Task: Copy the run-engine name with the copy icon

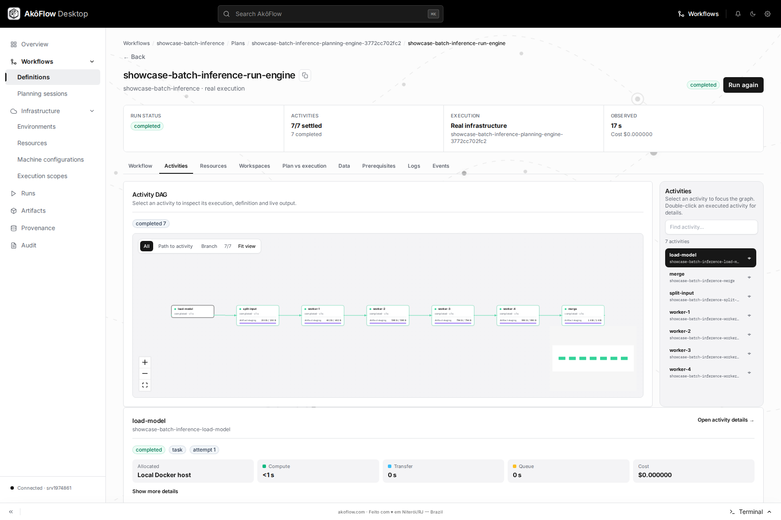Action: point(305,75)
